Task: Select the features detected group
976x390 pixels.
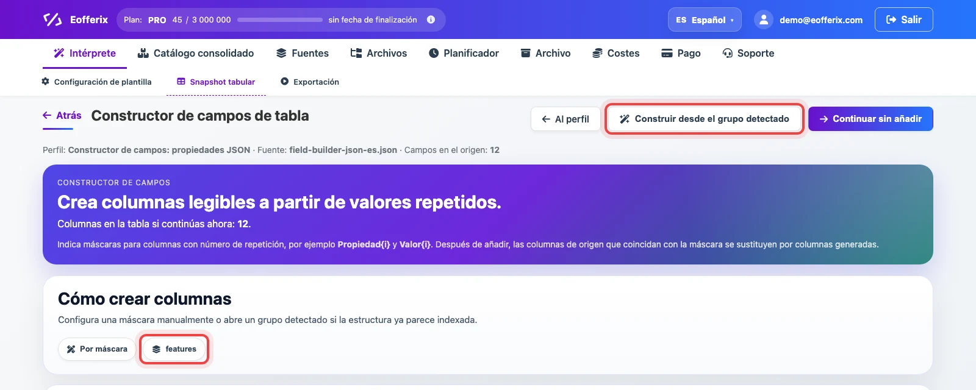Action: click(x=174, y=349)
